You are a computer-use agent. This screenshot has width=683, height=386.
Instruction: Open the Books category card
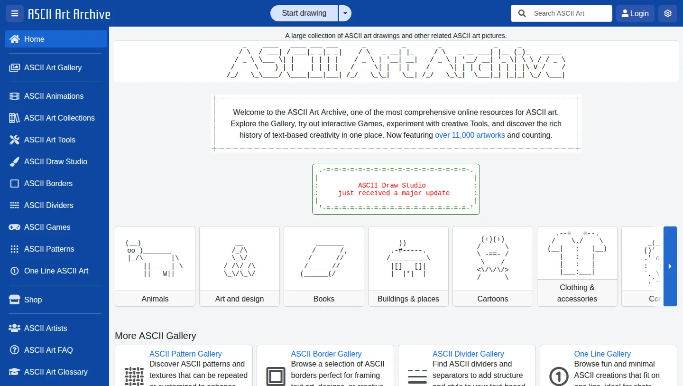pos(324,266)
